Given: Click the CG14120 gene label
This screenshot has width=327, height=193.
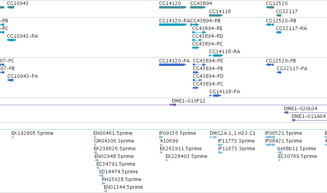Looking at the screenshot, I should [x=170, y=3].
